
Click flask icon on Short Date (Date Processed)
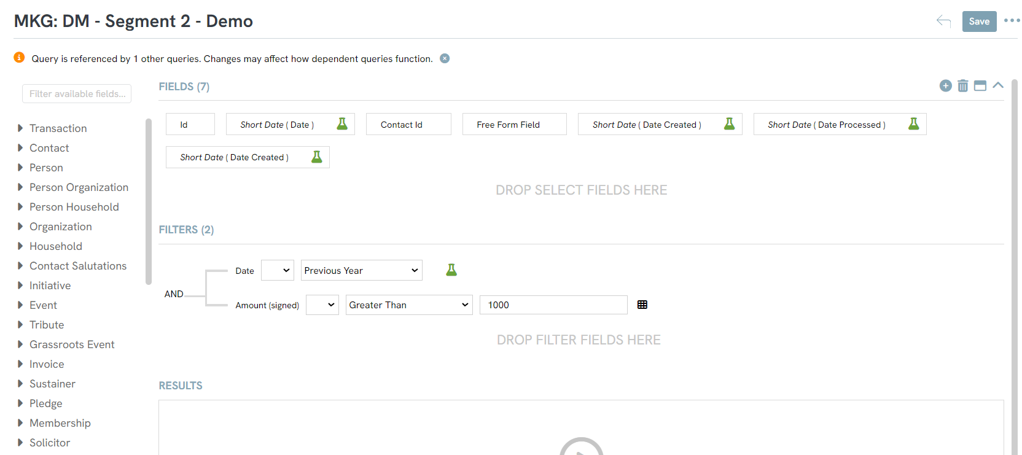pos(914,124)
